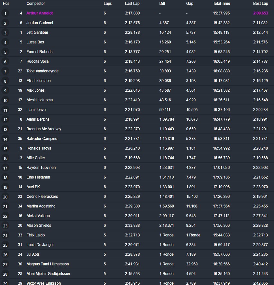Image resolution: width=274 pixels, height=285 pixels.
Task: Click the position 7 circle badge
Action: pyautogui.click(x=5, y=71)
